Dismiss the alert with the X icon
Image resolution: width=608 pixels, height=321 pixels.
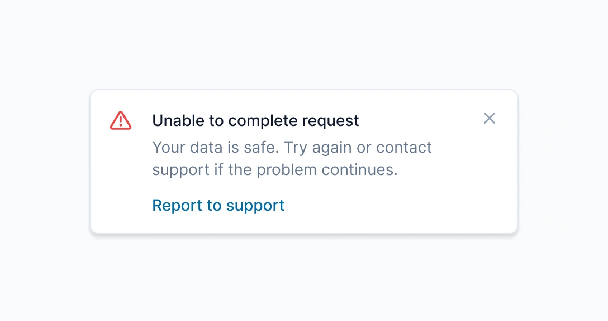(490, 118)
